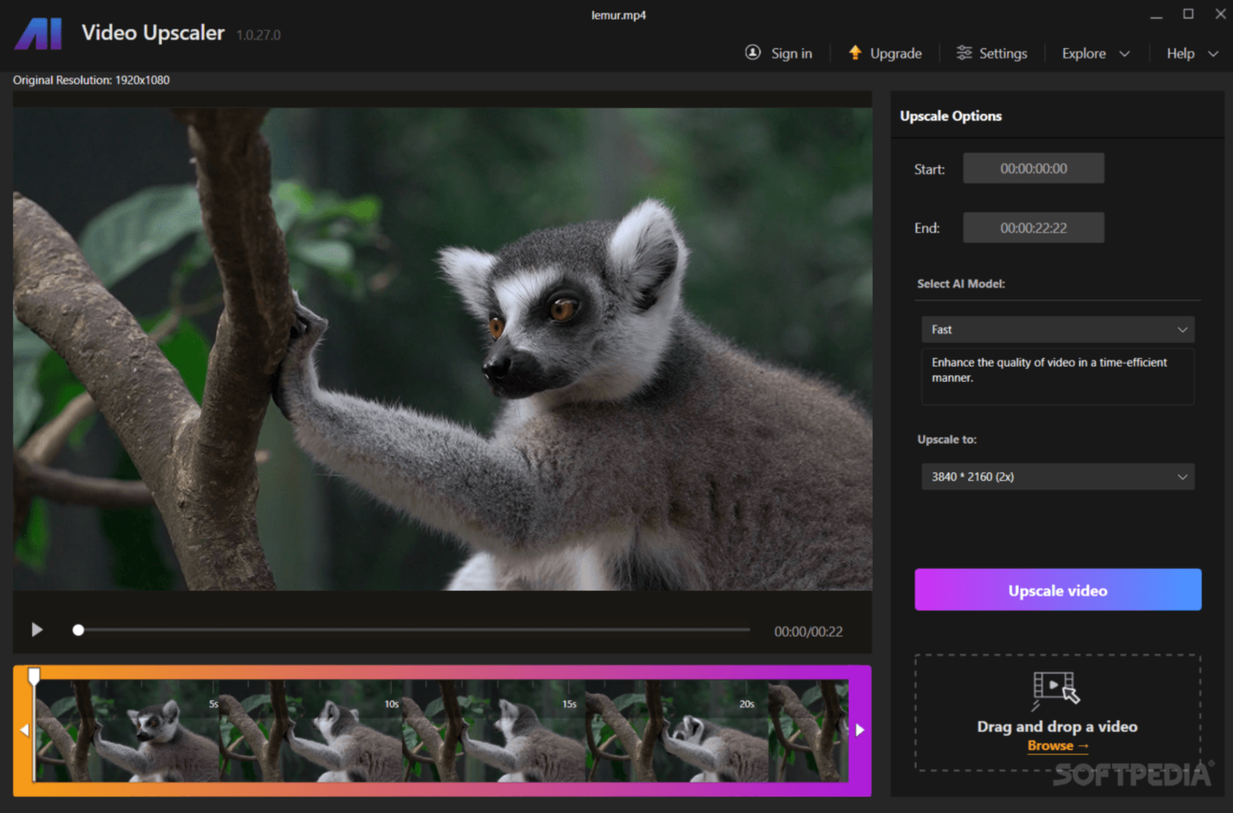
Task: Open the 3840 * 2160 resolution dropdown
Action: (x=1057, y=476)
